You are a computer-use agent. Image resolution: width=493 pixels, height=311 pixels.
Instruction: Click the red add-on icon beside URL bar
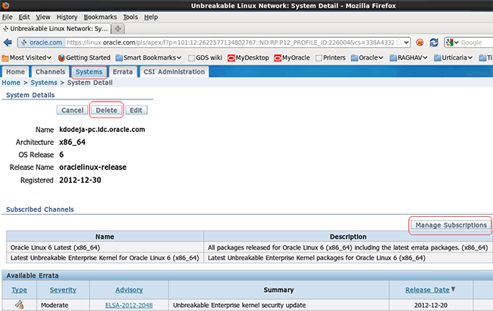click(x=419, y=42)
